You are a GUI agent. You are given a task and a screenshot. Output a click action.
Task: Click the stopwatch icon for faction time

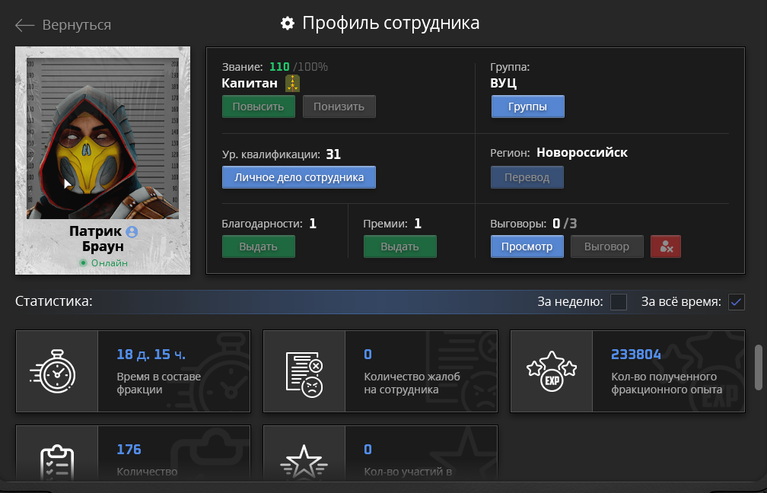click(x=53, y=371)
